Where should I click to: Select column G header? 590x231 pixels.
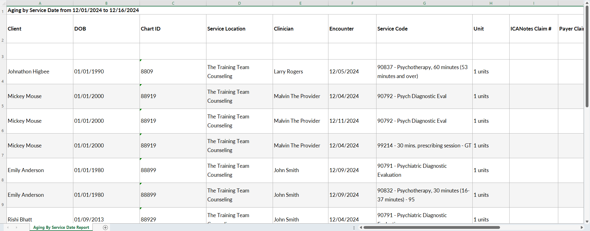(x=424, y=3)
